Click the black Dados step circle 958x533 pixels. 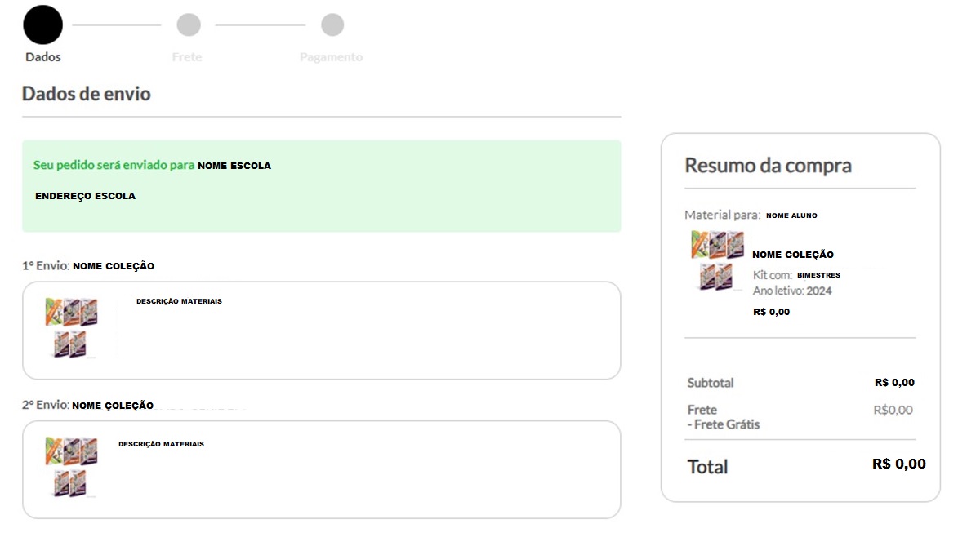coord(42,25)
